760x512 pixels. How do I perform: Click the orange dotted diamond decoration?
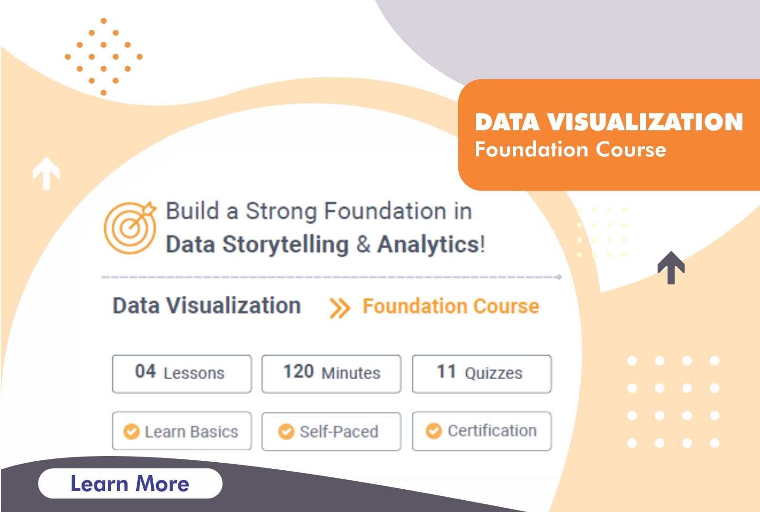click(x=103, y=56)
